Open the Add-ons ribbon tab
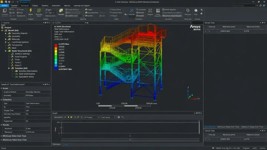267x150 pixels. pos(67,6)
